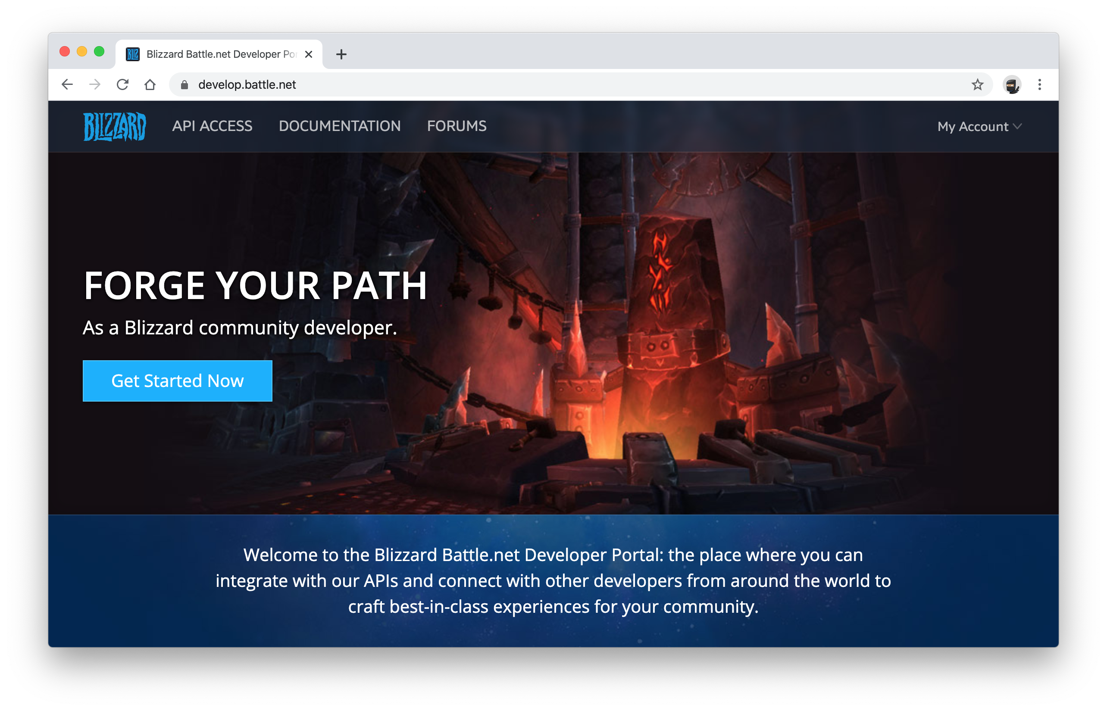Go back using browser back arrow
Image resolution: width=1107 pixels, height=711 pixels.
[x=67, y=84]
